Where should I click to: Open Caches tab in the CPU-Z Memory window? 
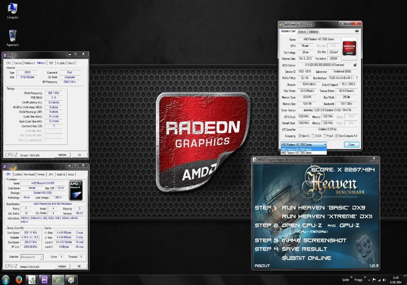pyautogui.click(x=18, y=63)
